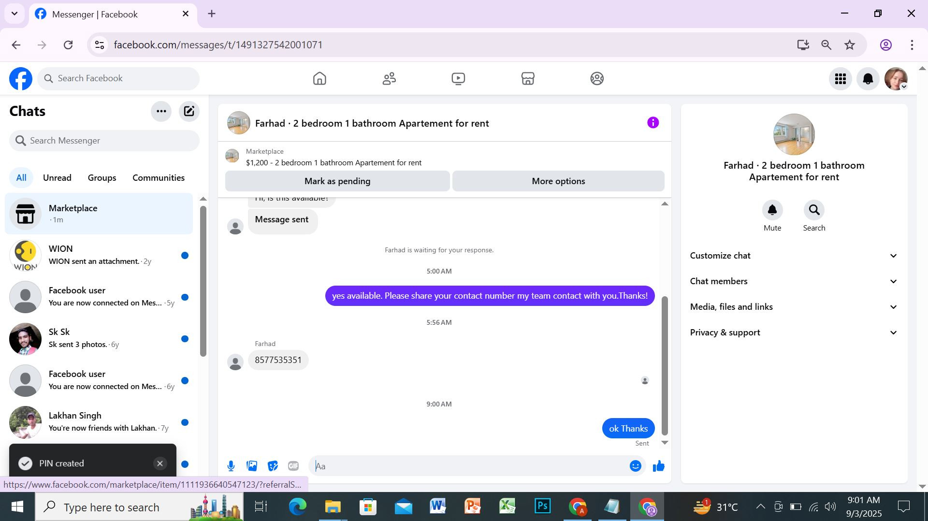
Task: Open Facebook home logo
Action: [21, 78]
